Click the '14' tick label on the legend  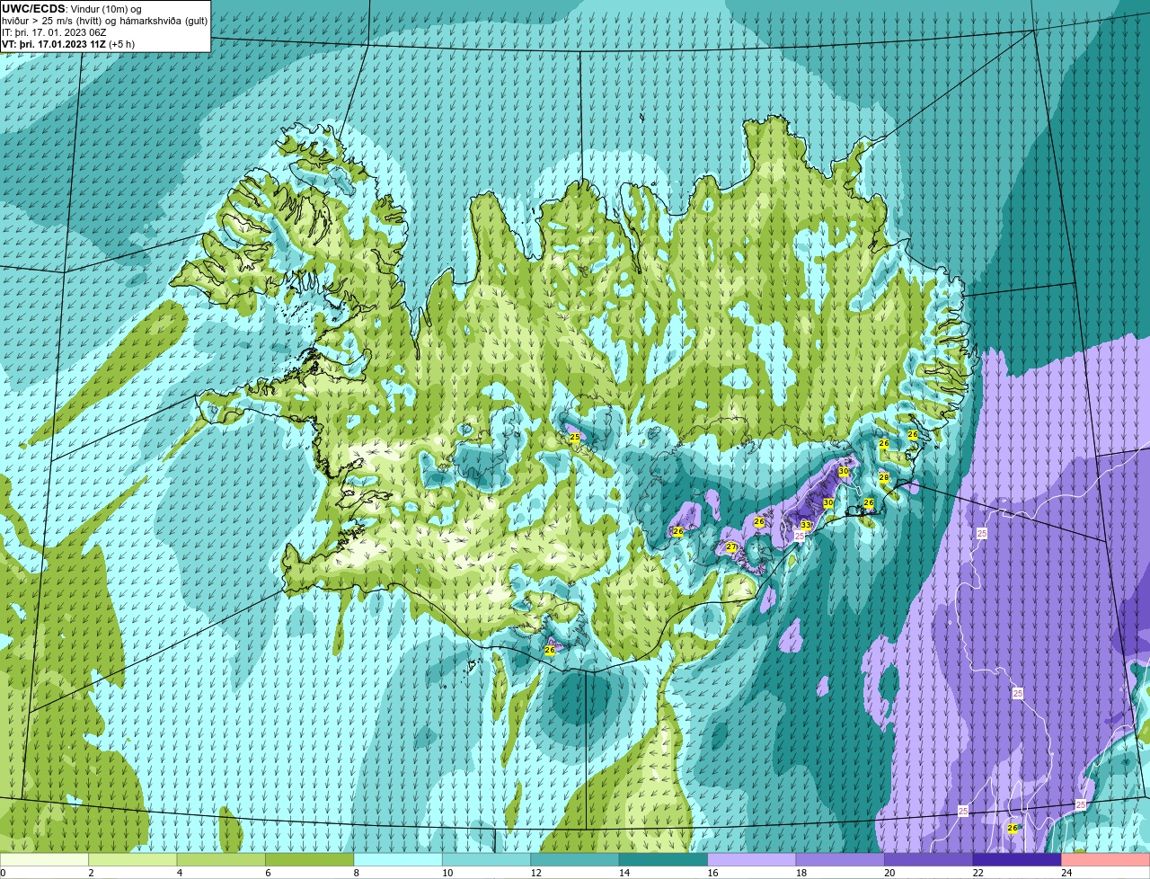tap(624, 873)
